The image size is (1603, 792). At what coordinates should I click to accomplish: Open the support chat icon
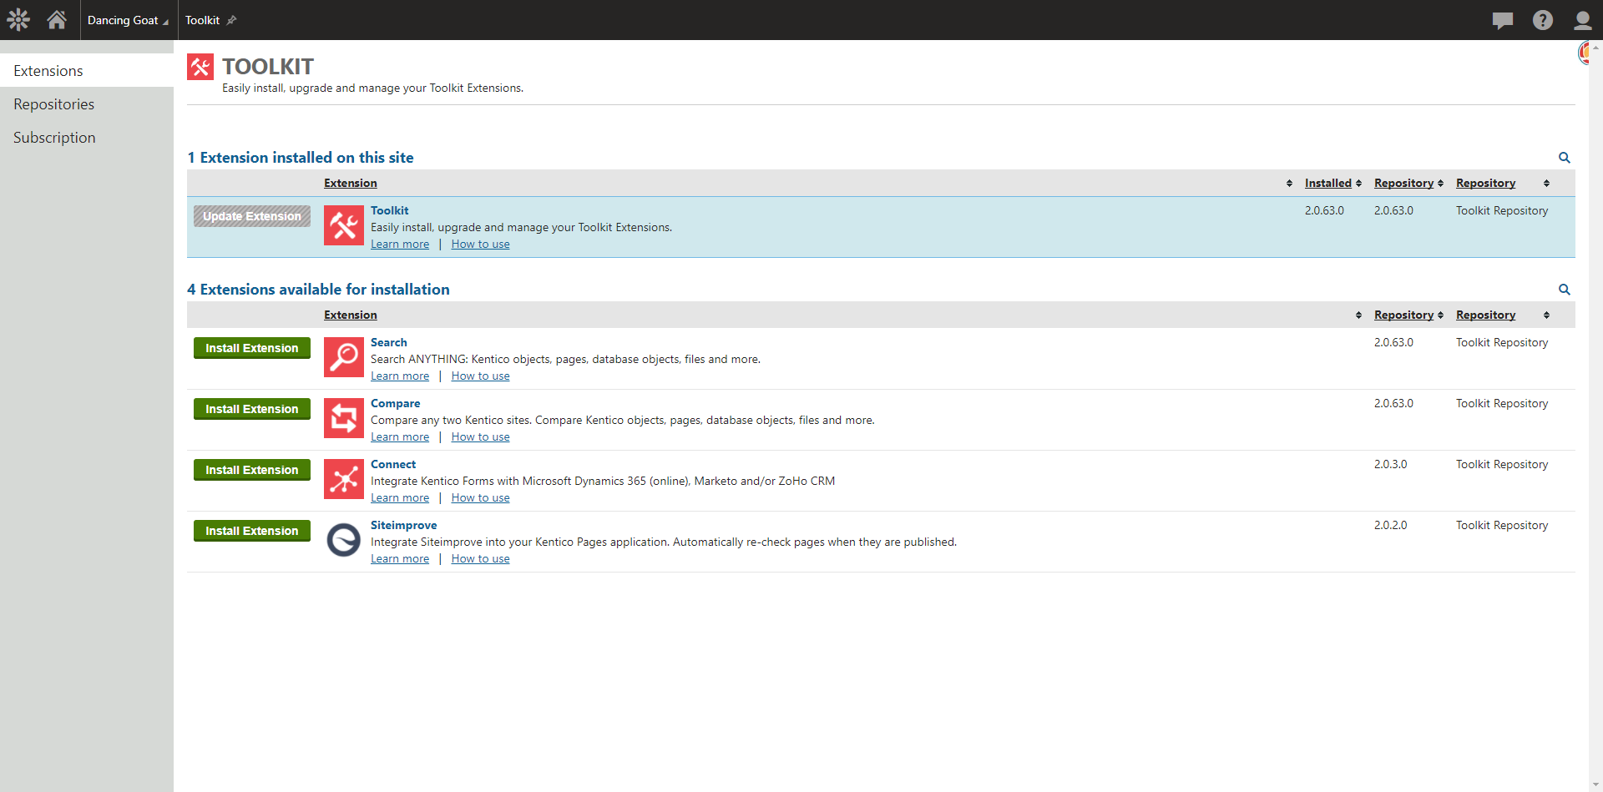(1503, 20)
